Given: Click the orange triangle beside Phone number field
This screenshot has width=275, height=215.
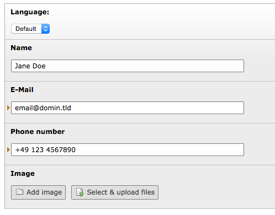Looking at the screenshot, I should (8, 149).
